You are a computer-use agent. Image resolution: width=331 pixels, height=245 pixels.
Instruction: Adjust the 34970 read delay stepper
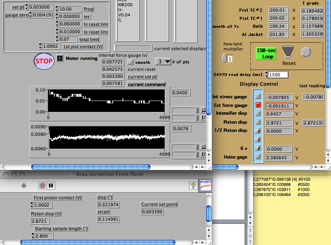(x=266, y=74)
